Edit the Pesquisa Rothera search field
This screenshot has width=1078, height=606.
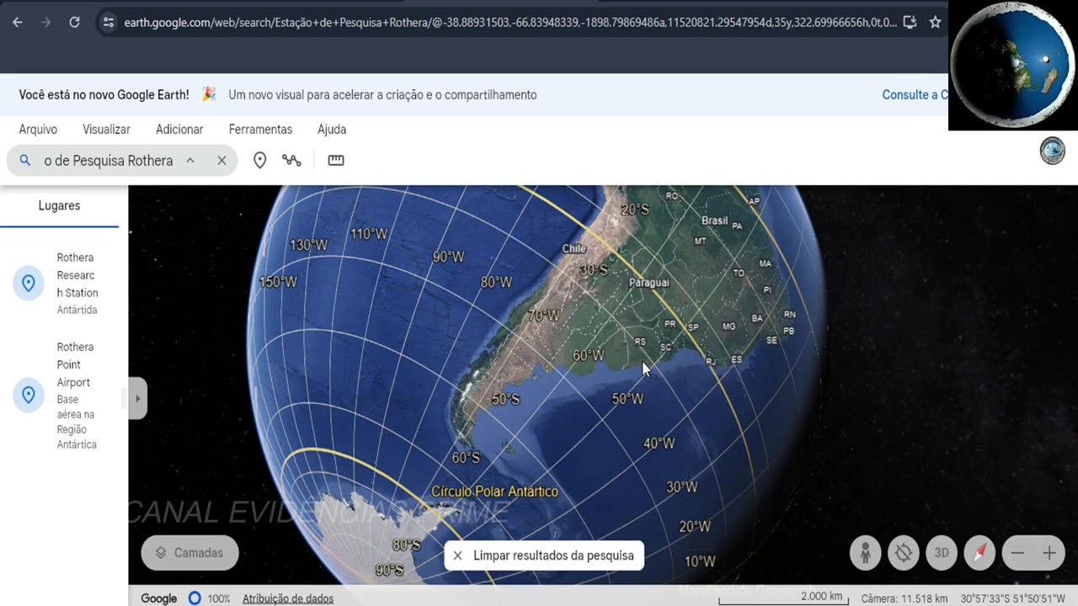109,161
